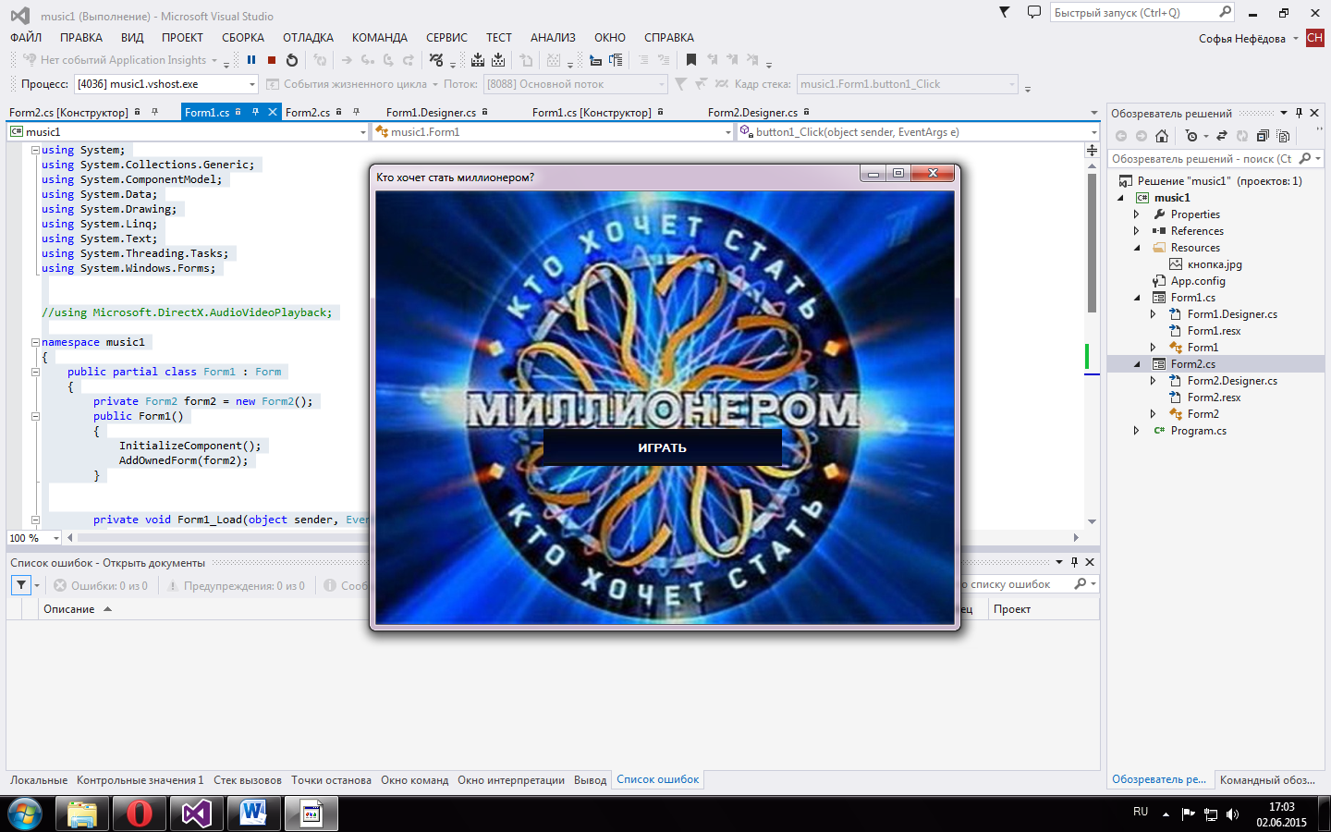Open the ФАЙЛ menu
Viewport: 1331px width, 832px height.
26,38
